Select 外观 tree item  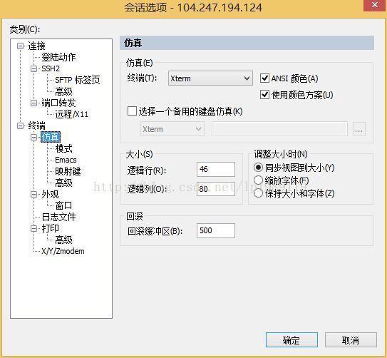pyautogui.click(x=50, y=194)
